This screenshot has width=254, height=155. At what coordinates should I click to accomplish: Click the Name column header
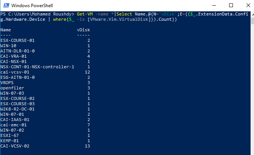(x=6, y=30)
